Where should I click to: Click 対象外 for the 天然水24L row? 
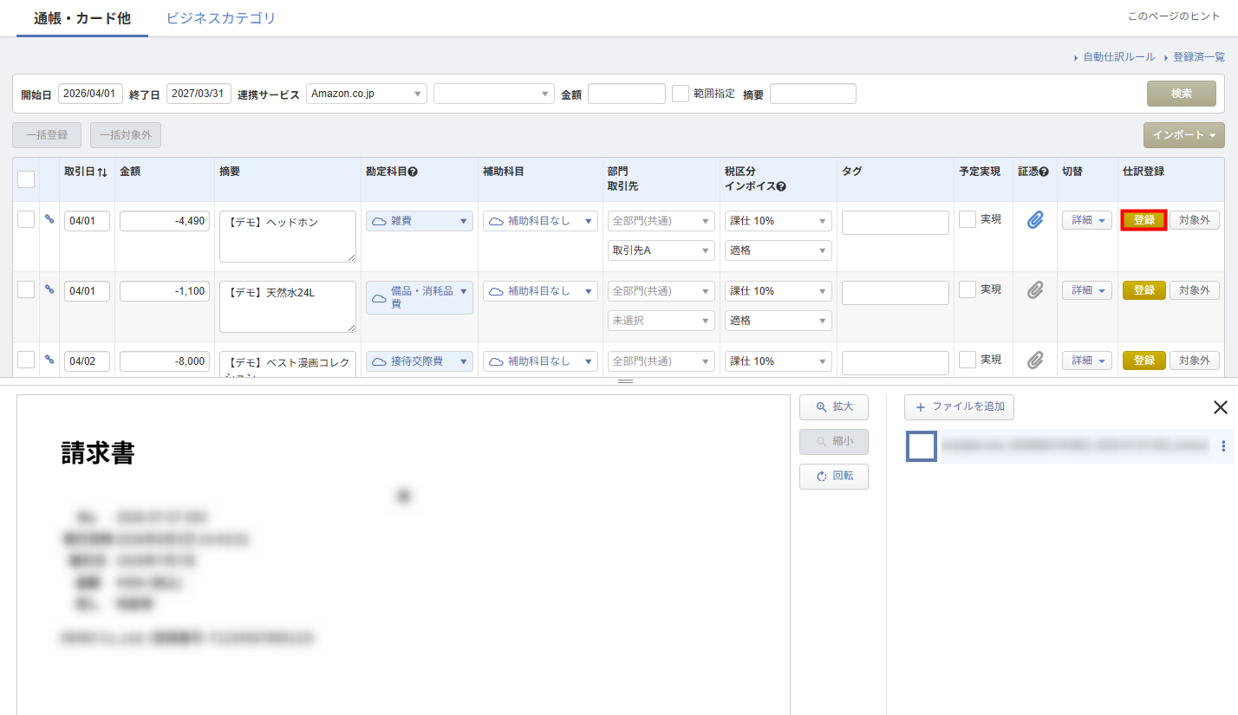(1195, 290)
